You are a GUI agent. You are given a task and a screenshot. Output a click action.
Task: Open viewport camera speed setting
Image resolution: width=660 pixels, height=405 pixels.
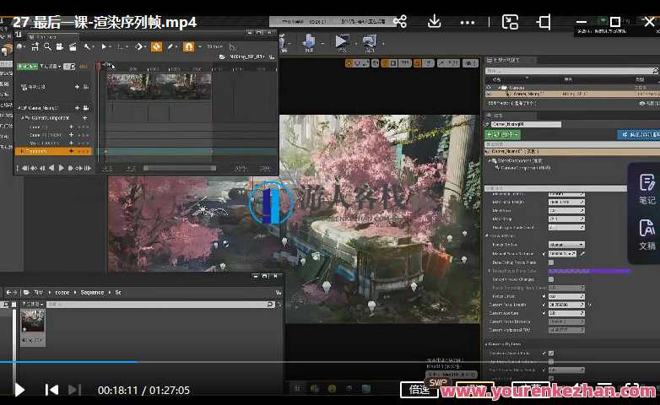470,63
